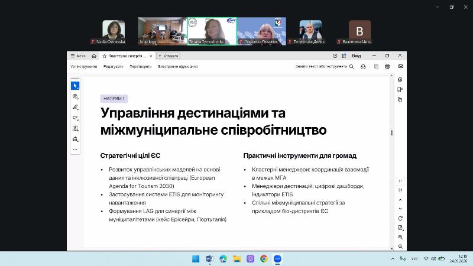Select the arrow selection tool in the Acrobat sidebar
This screenshot has width=473, height=266.
pyautogui.click(x=75, y=86)
